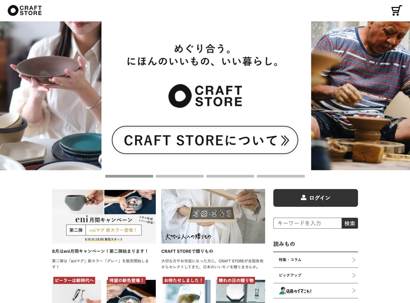This screenshot has width=410, height=303.
Task: Open the 特集・コラム menu item
Action: point(316,260)
